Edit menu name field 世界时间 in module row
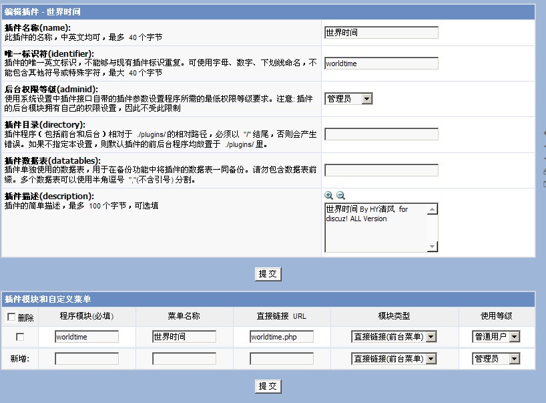This screenshot has height=403, width=546. (184, 337)
